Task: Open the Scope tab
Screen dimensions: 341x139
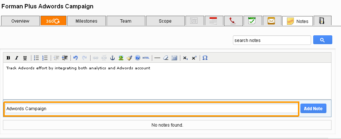Action: click(x=165, y=21)
